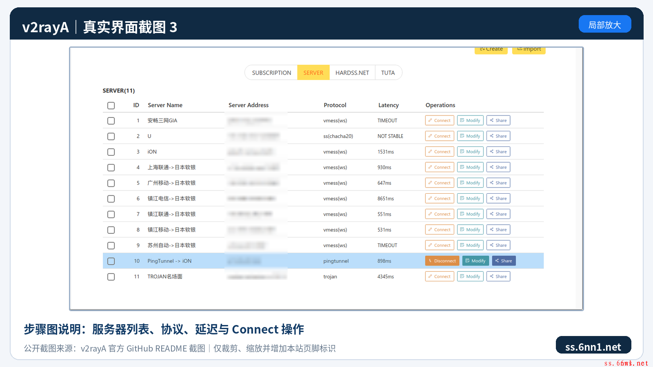This screenshot has height=367, width=653.
Task: Click Share for server 安畅三网GIA
Action: point(498,120)
